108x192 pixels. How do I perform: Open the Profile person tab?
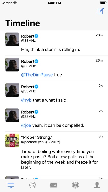(x=97, y=185)
